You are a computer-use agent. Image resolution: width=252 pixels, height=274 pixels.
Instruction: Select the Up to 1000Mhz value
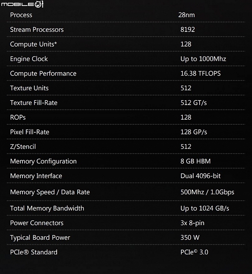click(x=203, y=59)
